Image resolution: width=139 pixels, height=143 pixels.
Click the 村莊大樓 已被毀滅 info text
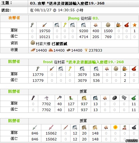(x=51, y=44)
